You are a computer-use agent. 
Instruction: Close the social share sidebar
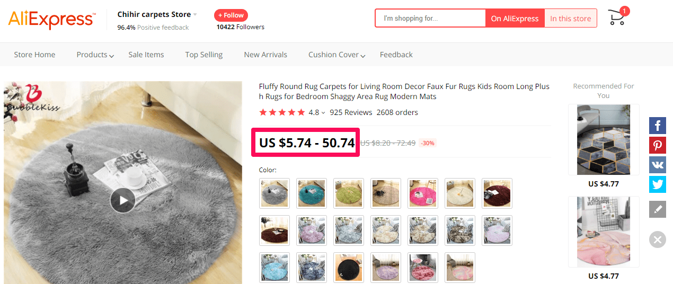[x=658, y=239]
